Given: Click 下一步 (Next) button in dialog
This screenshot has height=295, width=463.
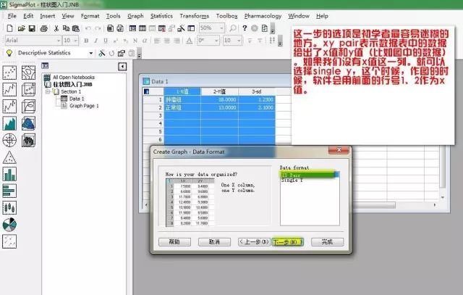Looking at the screenshot, I should tap(287, 242).
